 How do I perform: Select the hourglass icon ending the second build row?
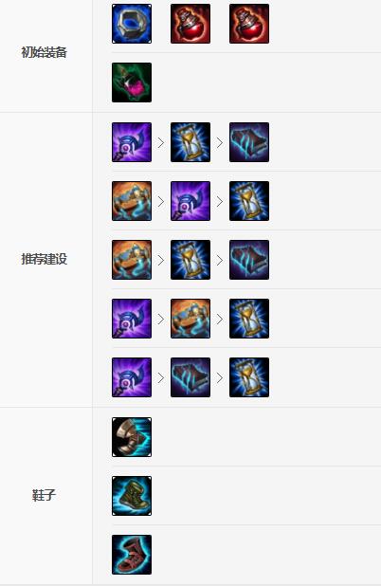(249, 201)
